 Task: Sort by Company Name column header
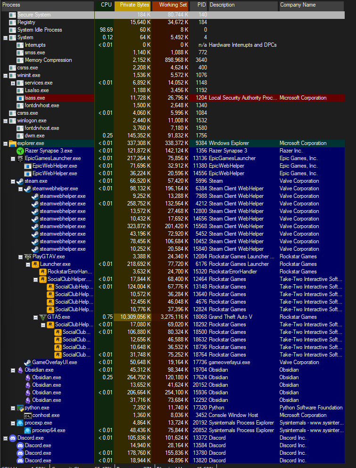(312, 5)
